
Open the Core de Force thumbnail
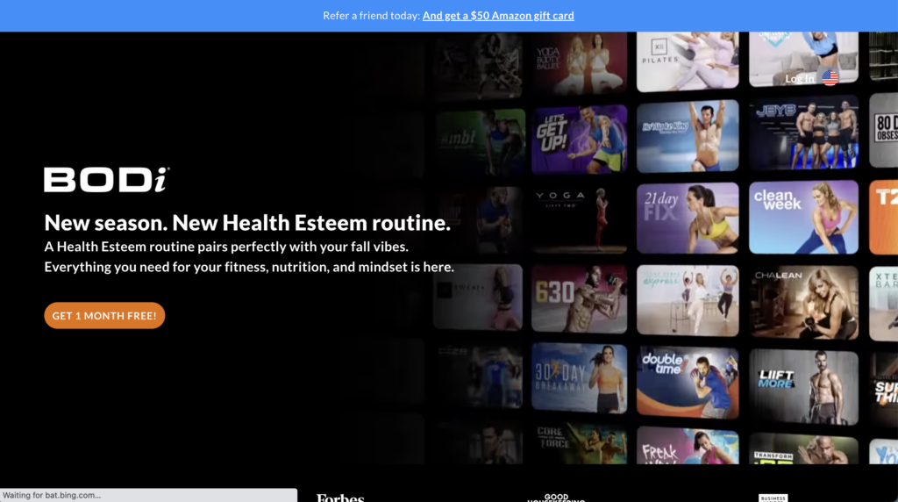click(579, 443)
